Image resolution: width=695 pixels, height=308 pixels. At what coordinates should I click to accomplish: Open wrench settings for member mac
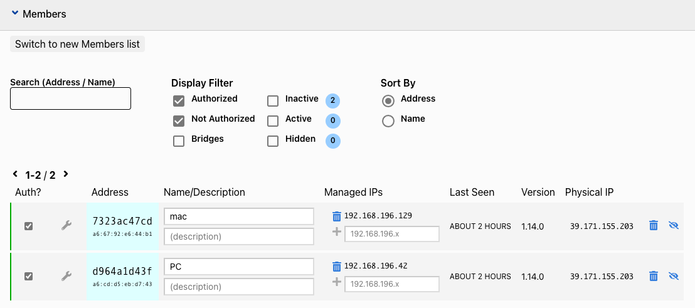point(66,225)
